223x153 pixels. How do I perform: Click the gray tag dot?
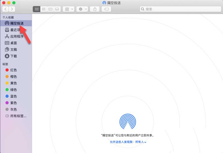(7, 109)
